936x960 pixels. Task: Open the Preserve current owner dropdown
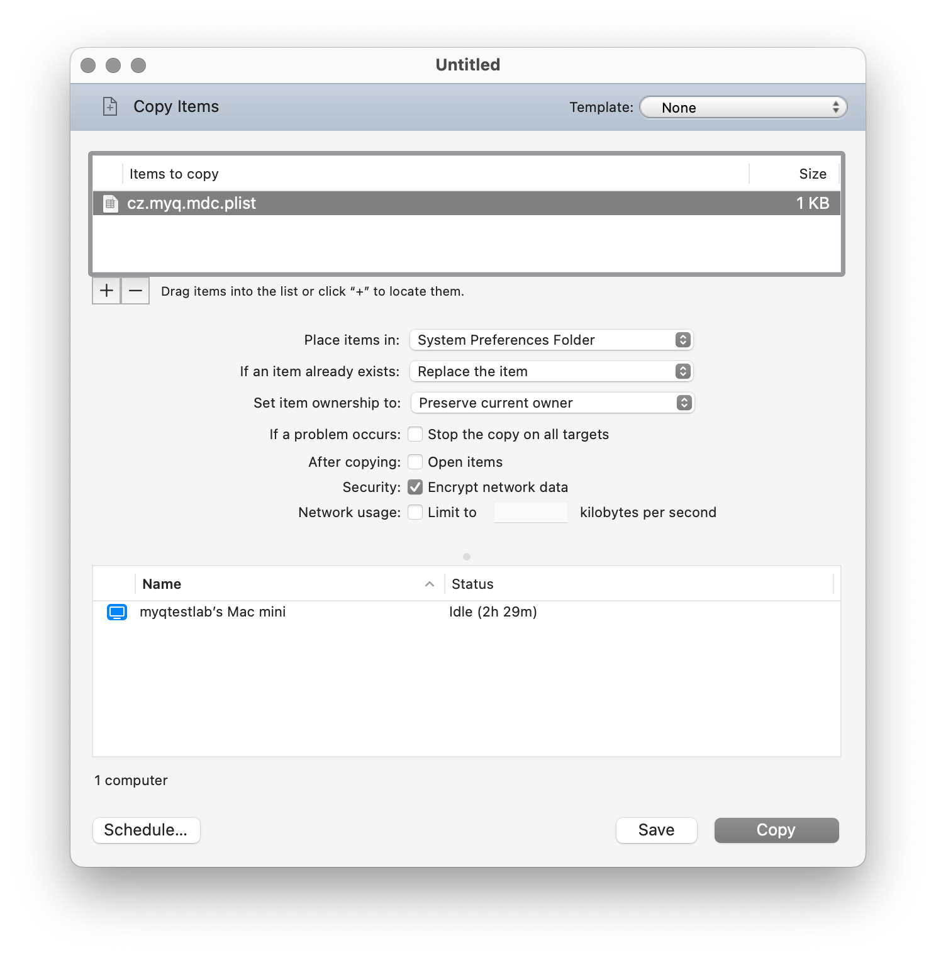(552, 403)
